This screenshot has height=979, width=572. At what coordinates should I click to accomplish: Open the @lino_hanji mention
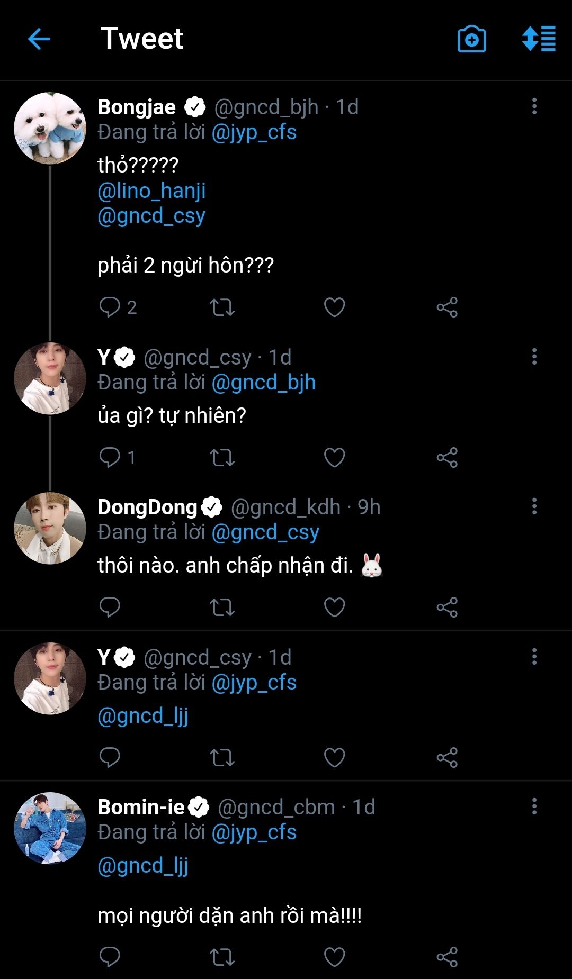[x=151, y=191]
